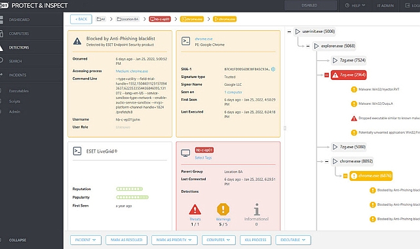Click the Popularity indicator bar
Viewport: 420px width, 249px height.
tap(132, 197)
